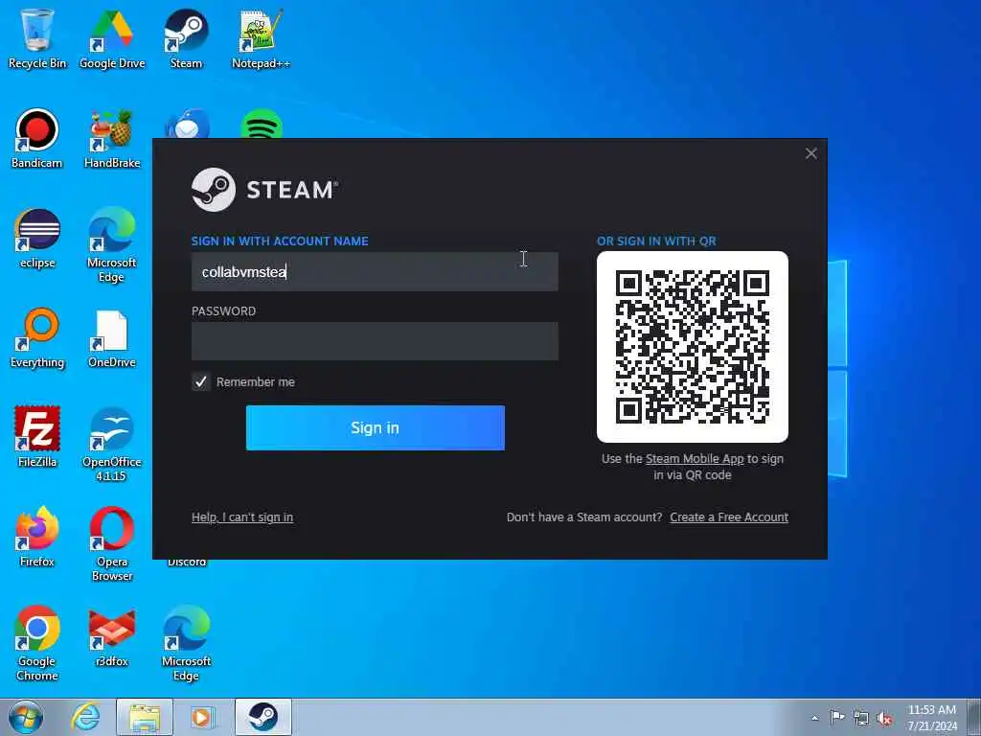Select the Microsoft Edge icon under HandBrake
981x736 pixels.
pyautogui.click(x=112, y=244)
